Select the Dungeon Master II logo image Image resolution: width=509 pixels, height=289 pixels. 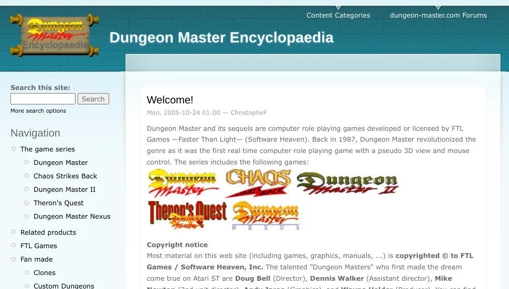347,184
